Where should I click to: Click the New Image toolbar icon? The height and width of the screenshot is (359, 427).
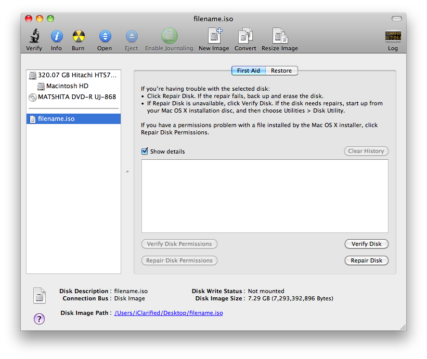coord(214,36)
